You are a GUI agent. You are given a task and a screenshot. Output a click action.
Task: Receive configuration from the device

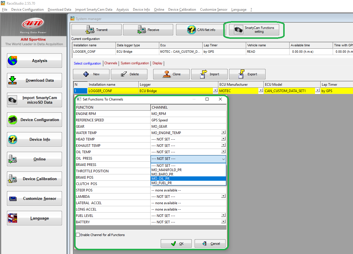[x=148, y=29]
